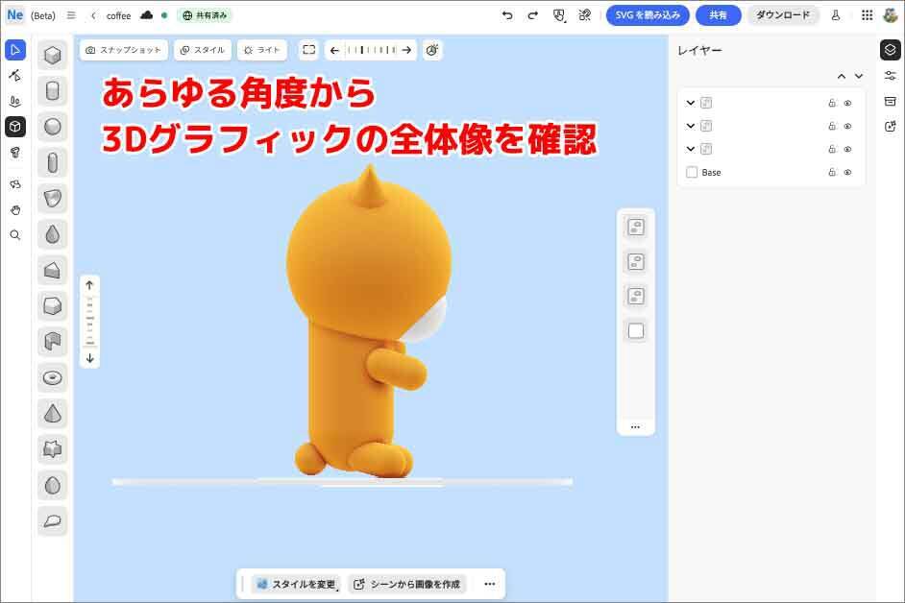This screenshot has height=603, width=905.
Task: Click Create image from scene button
Action: point(407,585)
